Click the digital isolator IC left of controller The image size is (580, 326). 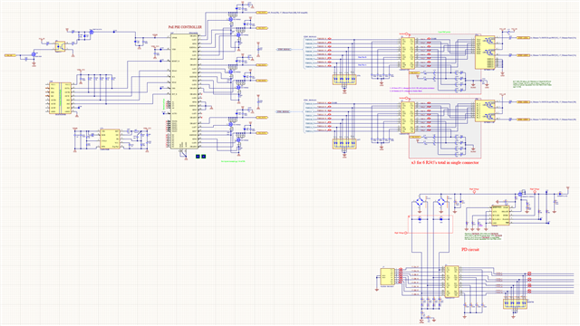(61, 98)
